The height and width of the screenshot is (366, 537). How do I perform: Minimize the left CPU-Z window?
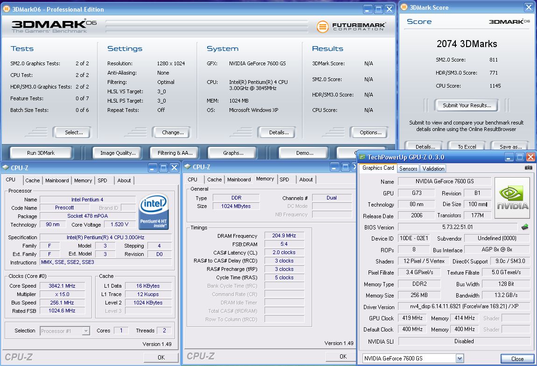click(x=153, y=168)
